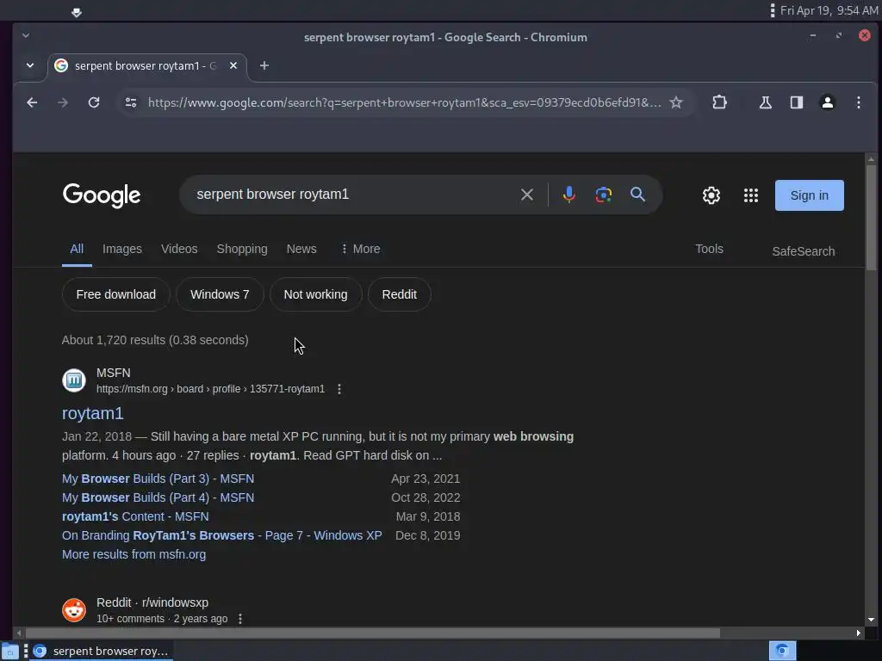Click the browser address bar URL

405,102
